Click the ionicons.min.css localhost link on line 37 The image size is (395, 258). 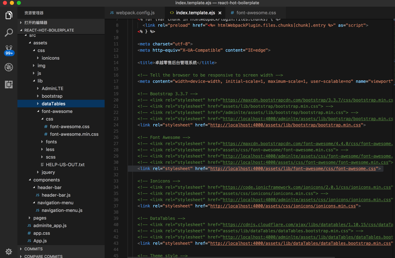pyautogui.click(x=283, y=206)
